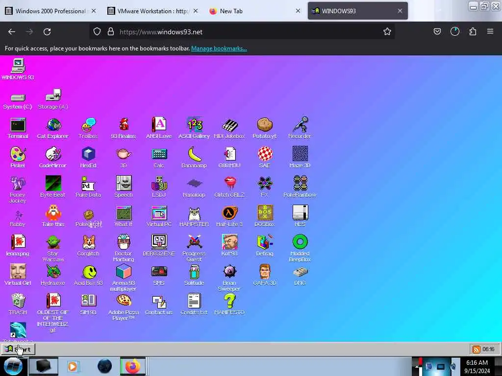Open the NES emulator icon
This screenshot has width=502, height=376.
300,216
